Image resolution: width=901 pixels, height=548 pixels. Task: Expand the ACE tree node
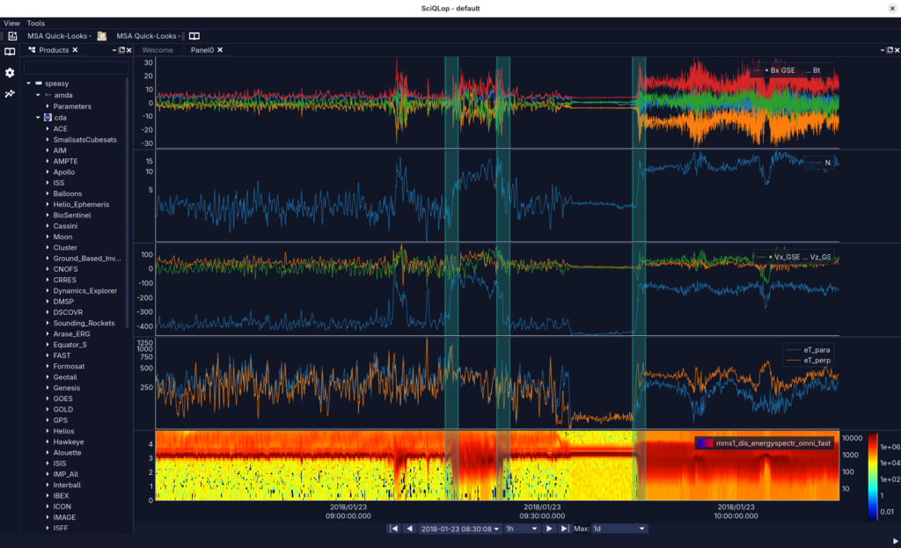48,128
